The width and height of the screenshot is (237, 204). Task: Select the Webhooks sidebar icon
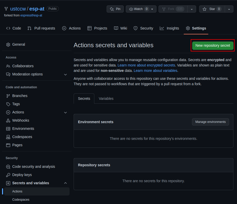tap(8, 120)
